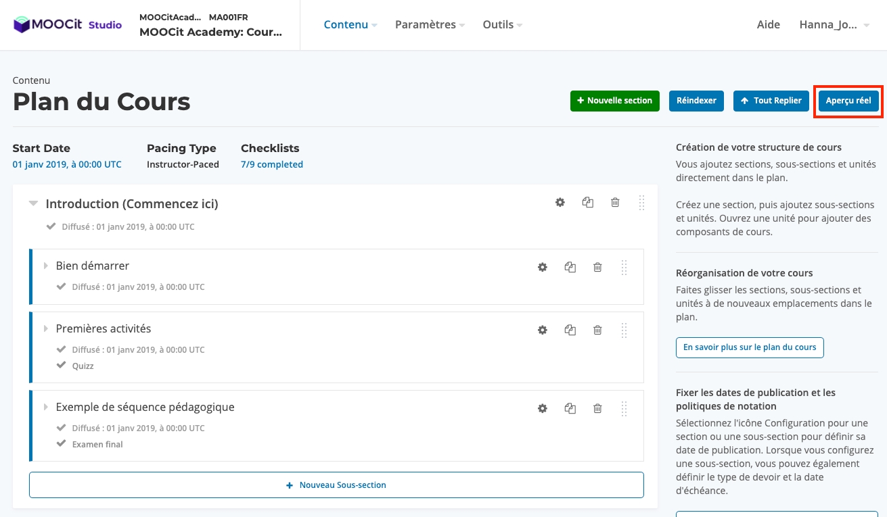Delete Exemple de séquence pédagogique subsection
Viewport: 887px width, 517px height.
(597, 408)
